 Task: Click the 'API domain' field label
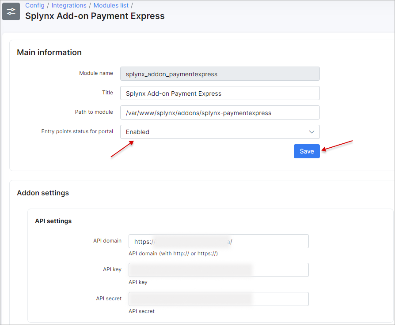pyautogui.click(x=107, y=240)
